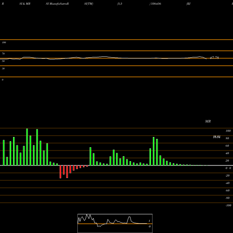233x233 pixels.
Task: Click the RSI current value 47.78
Action: click(214, 58)
